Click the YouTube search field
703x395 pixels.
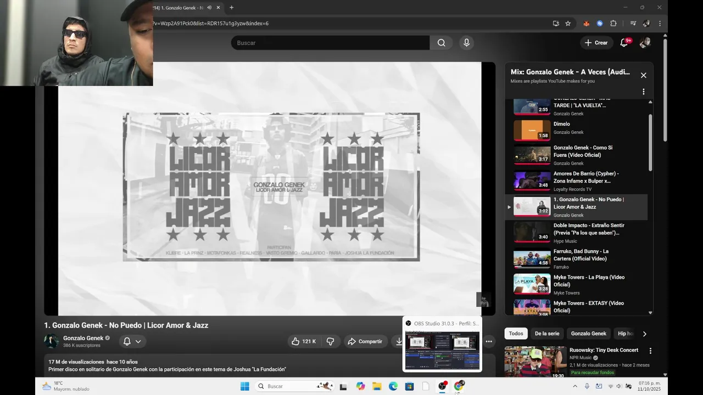(x=330, y=43)
